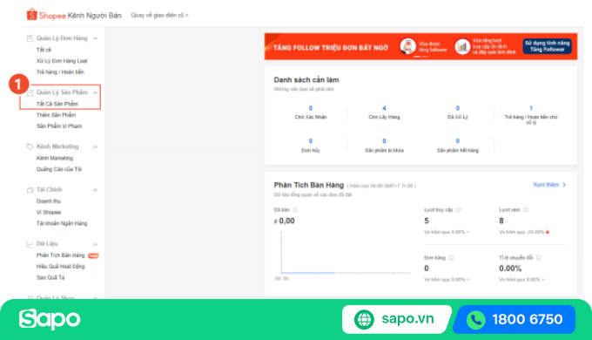Image resolution: width=592 pixels, height=340 pixels.
Task: Open Sản Phẩm Vi Phạm
Action: point(59,126)
